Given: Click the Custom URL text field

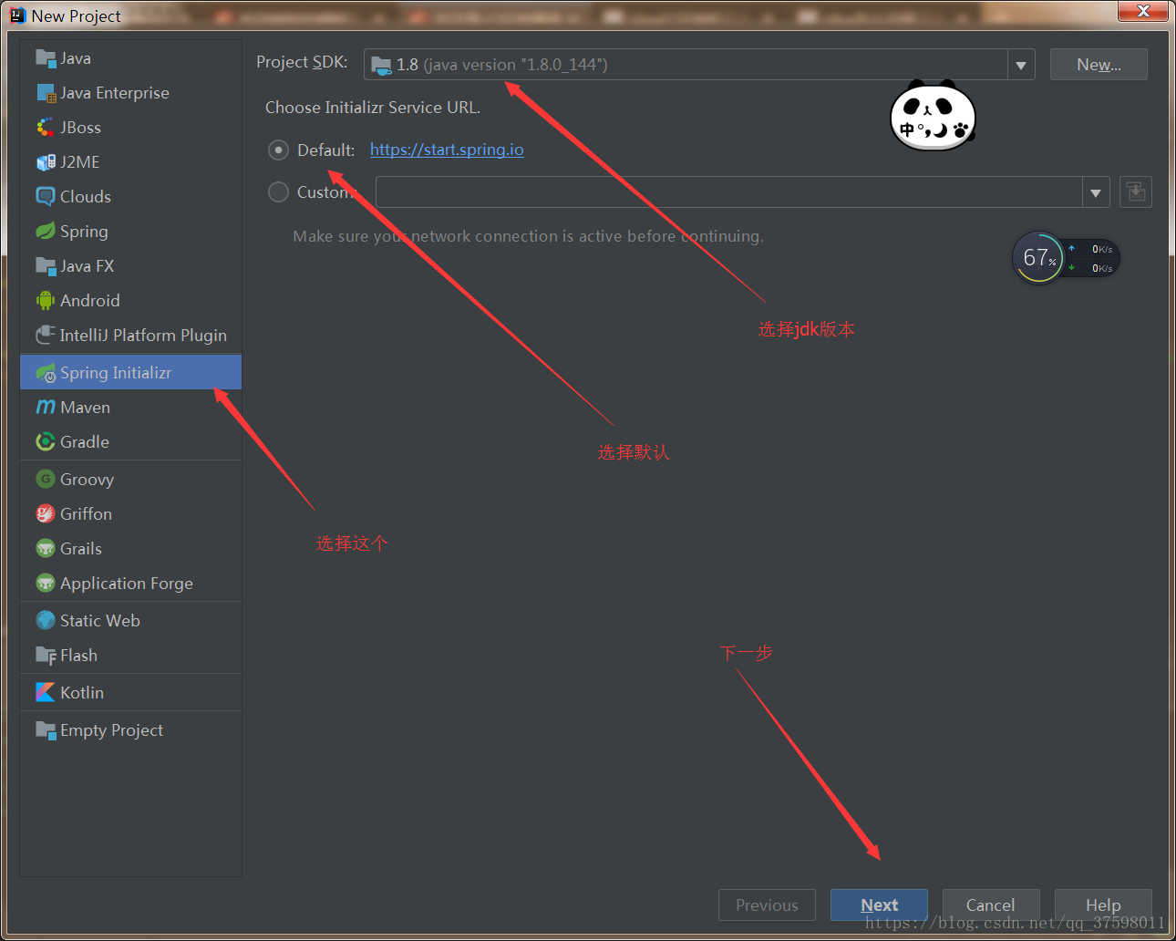Looking at the screenshot, I should point(729,192).
